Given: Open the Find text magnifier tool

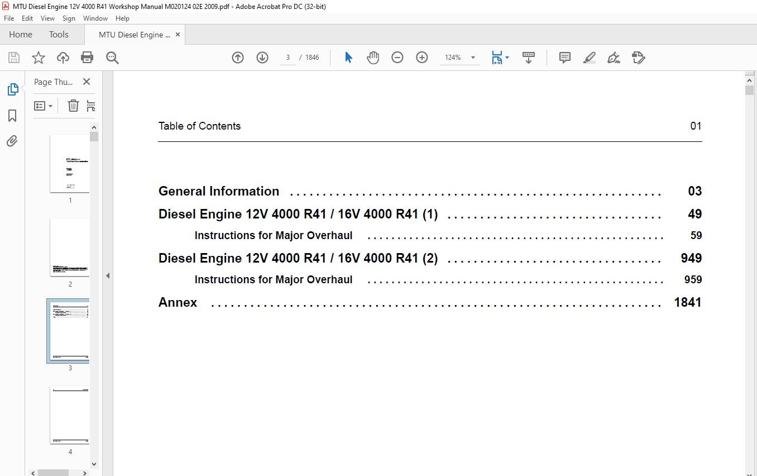Looking at the screenshot, I should [112, 58].
